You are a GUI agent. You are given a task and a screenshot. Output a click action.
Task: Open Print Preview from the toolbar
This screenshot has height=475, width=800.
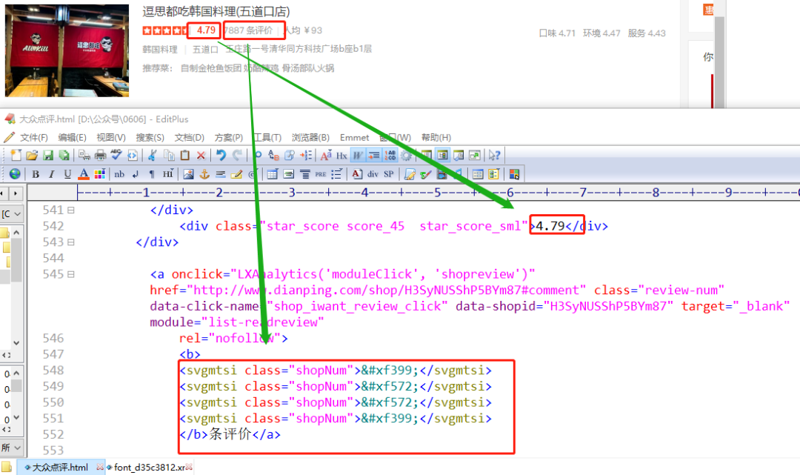point(84,155)
